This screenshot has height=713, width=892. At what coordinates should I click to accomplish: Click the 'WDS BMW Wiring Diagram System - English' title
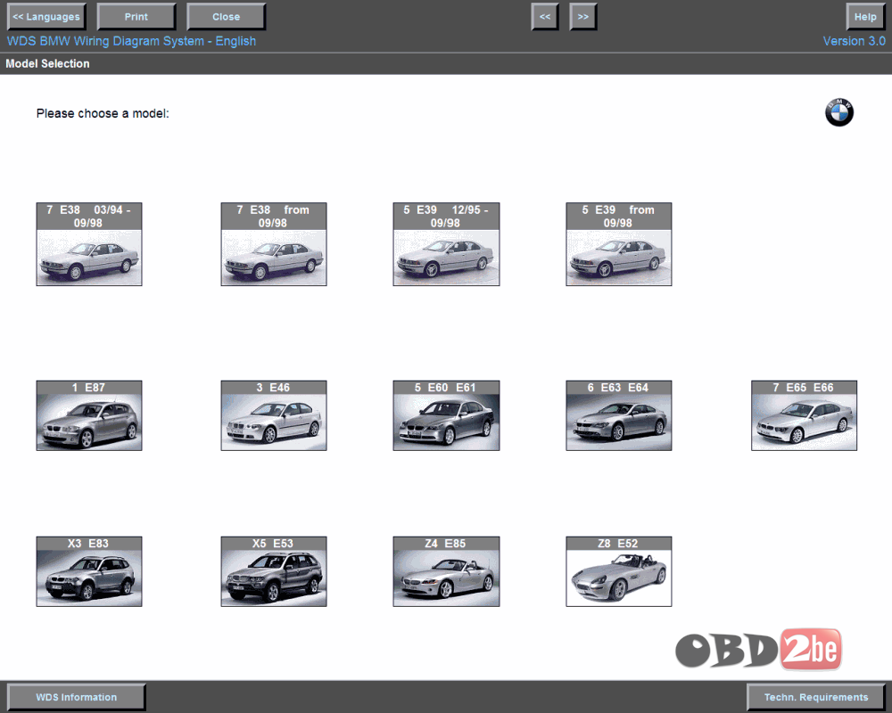[x=131, y=41]
